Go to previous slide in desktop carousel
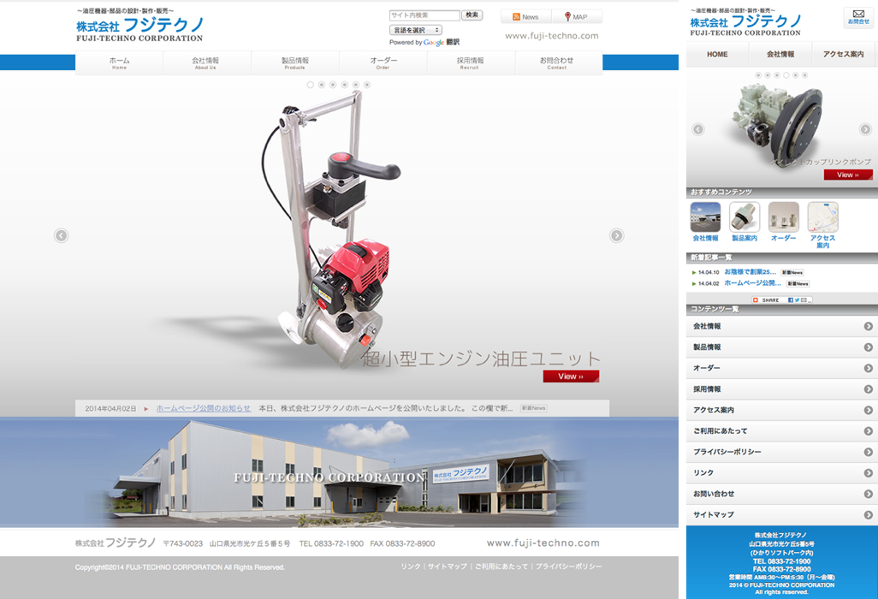The height and width of the screenshot is (599, 878). (61, 235)
